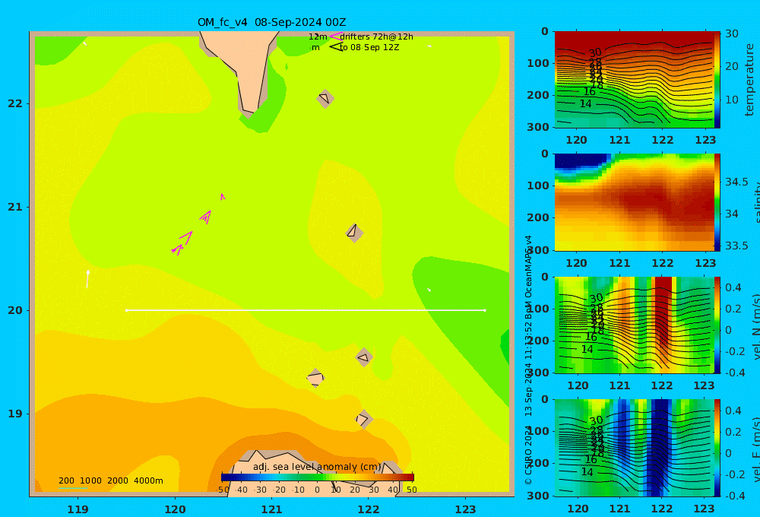760x517 pixels.
Task: Select the magenta drifter legend arrow
Action: coord(335,36)
